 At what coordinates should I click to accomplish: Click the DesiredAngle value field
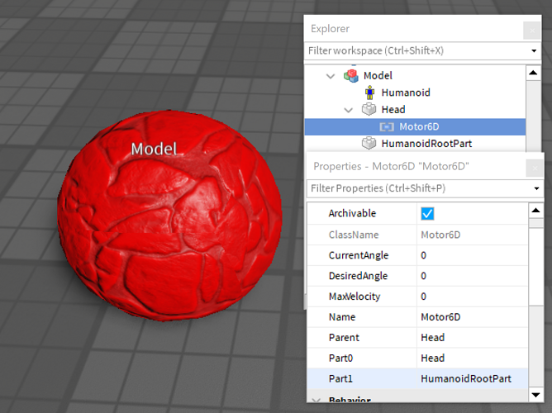[x=472, y=276]
